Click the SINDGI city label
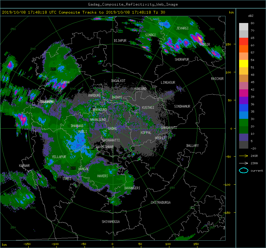 coord(150,35)
